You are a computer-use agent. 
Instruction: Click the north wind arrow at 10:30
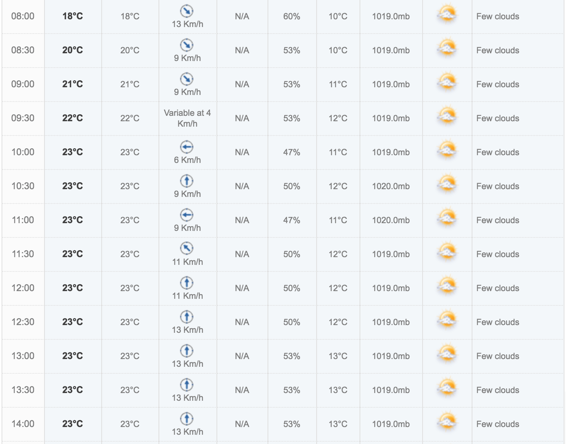tap(187, 181)
